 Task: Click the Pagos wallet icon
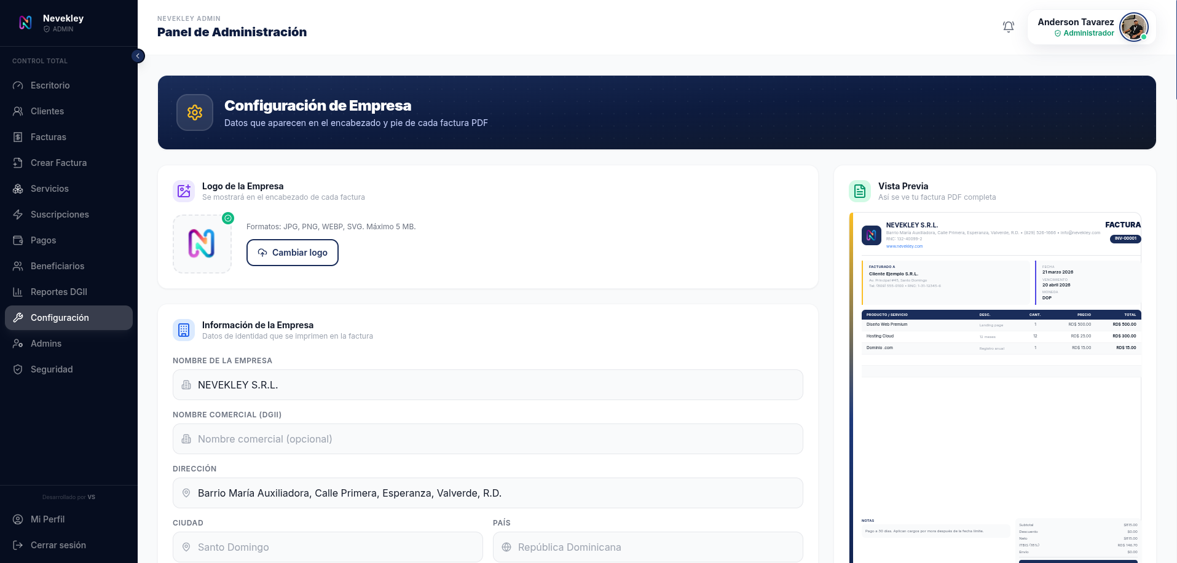pos(18,240)
